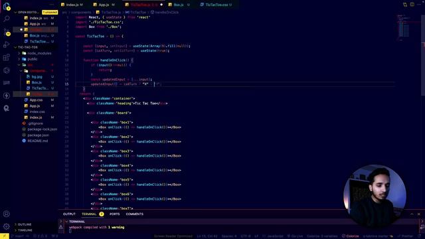Click the compare changes icon in editor toolbar
The height and width of the screenshot is (239, 425).
pos(405,5)
